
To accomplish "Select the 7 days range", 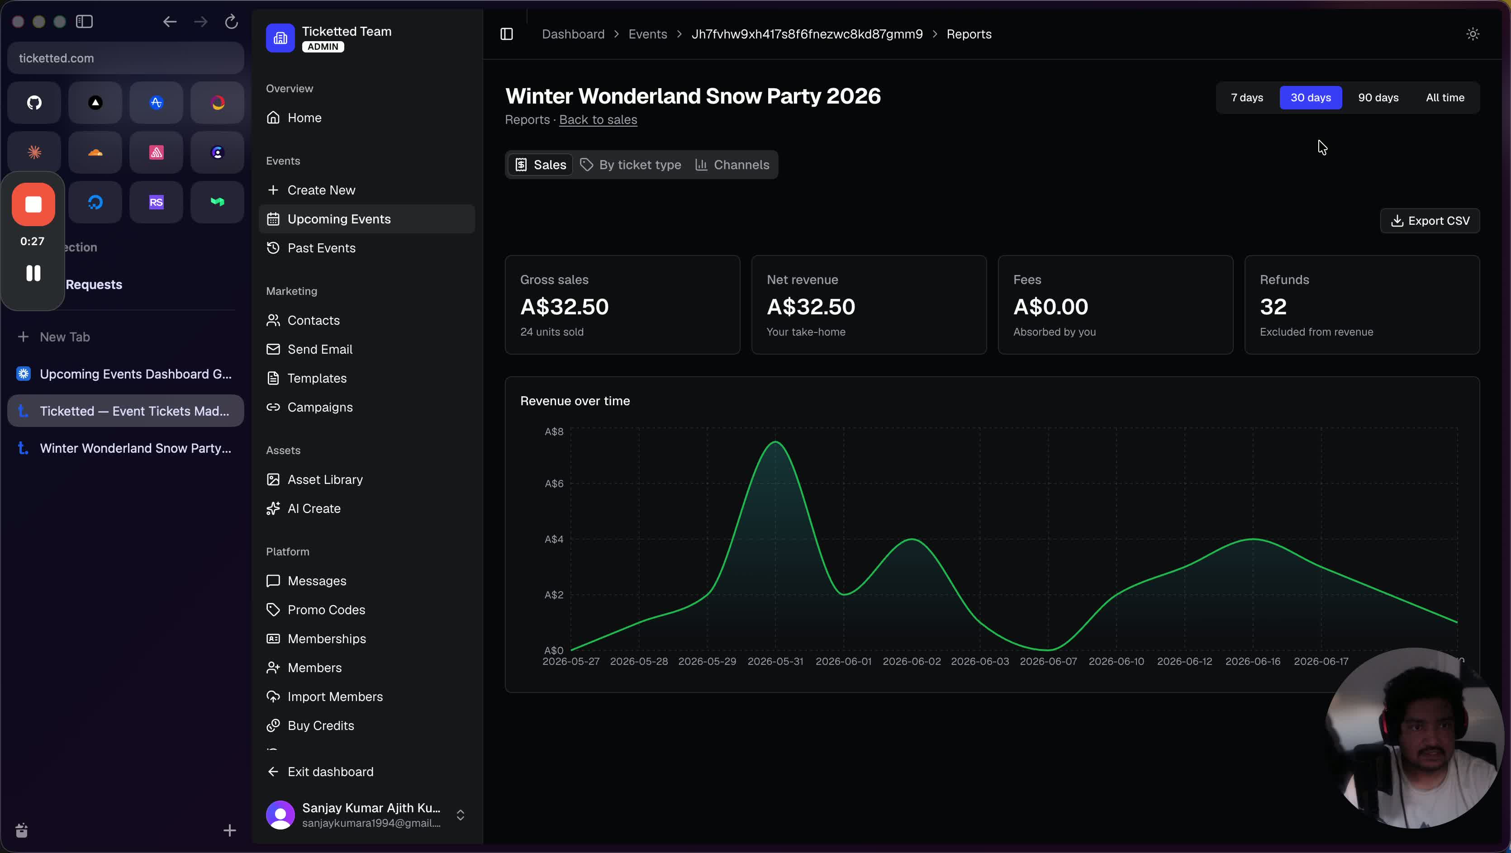I will 1246,97.
